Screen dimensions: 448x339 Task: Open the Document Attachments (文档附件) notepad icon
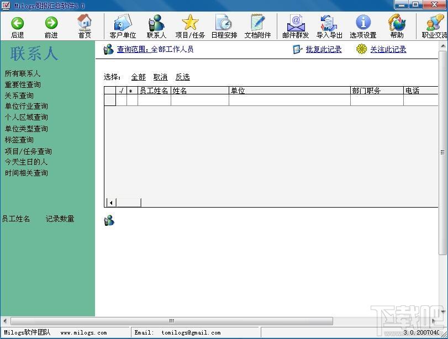click(258, 22)
